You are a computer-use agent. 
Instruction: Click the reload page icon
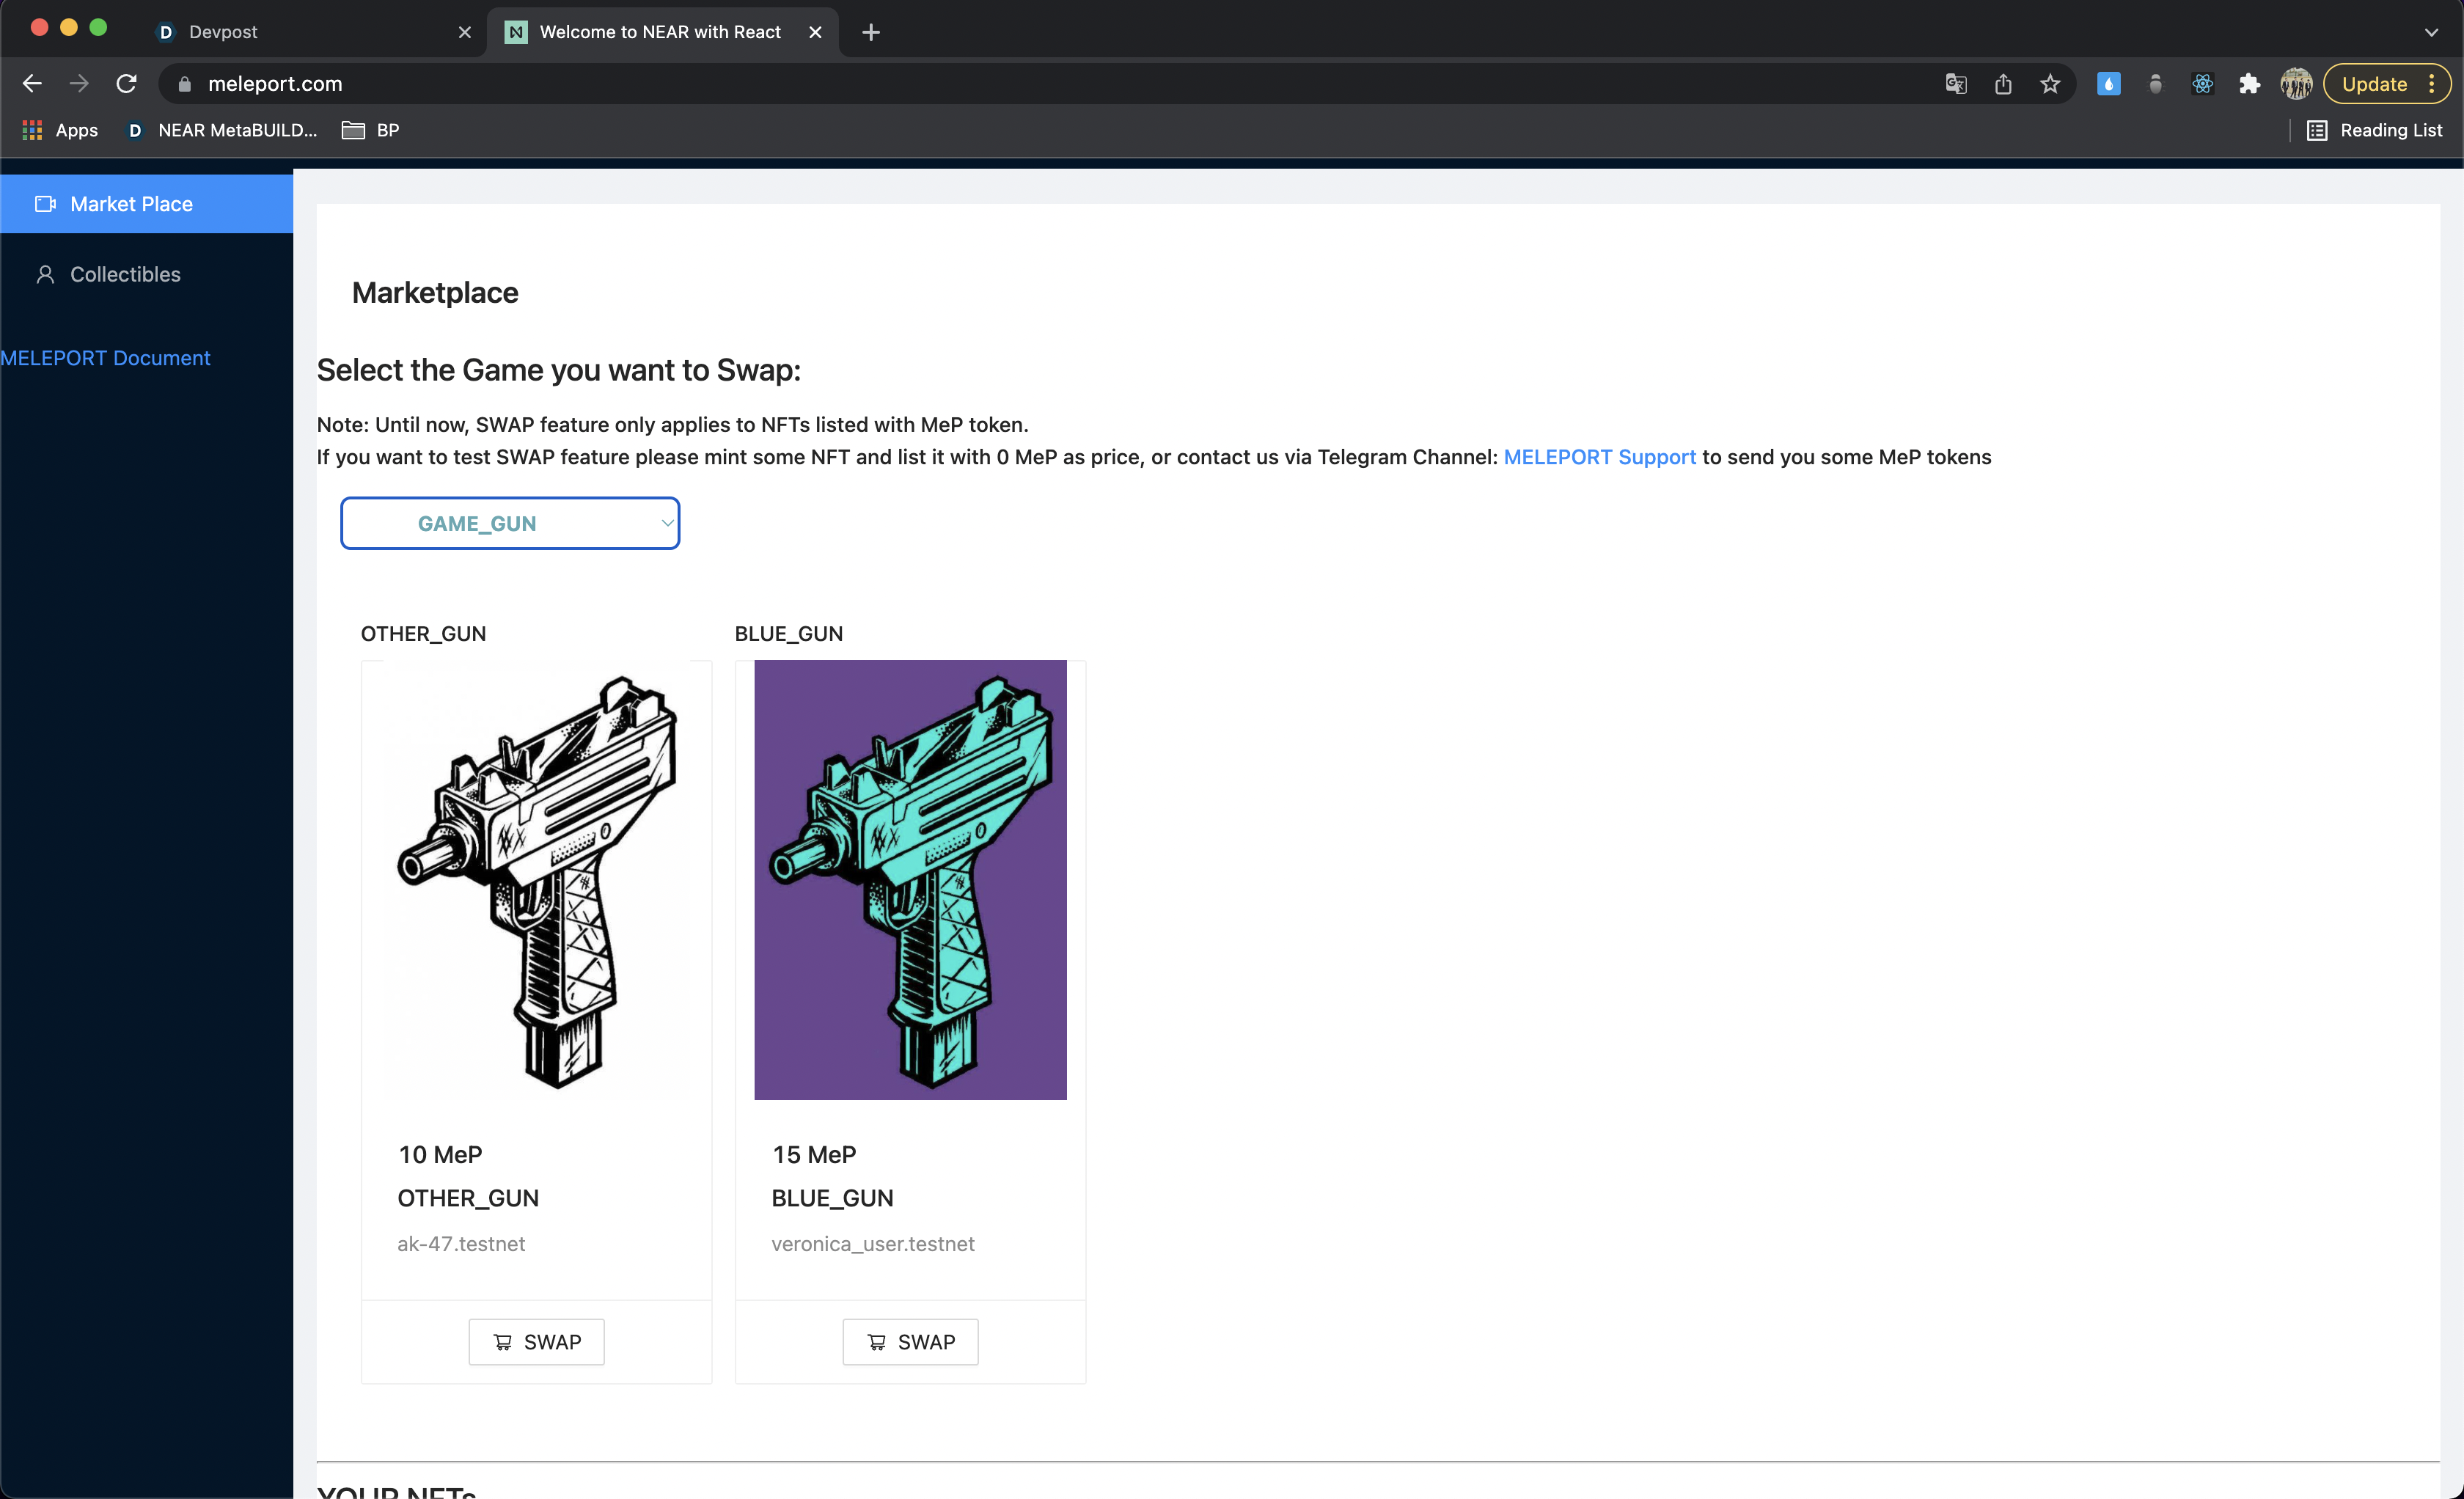(126, 84)
